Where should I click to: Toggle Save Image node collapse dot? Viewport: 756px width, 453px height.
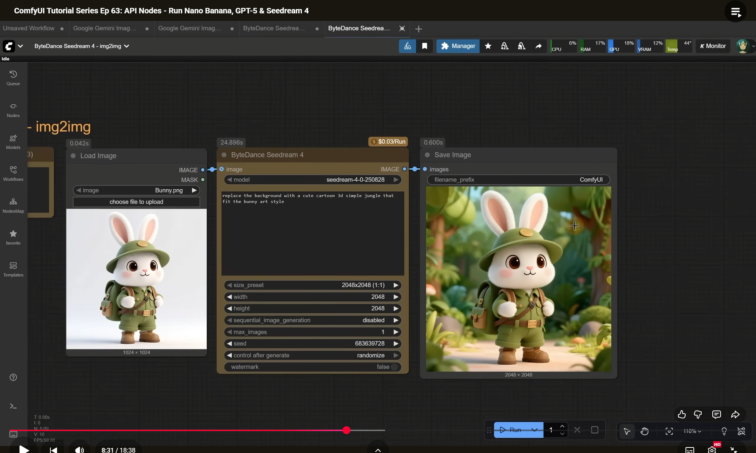pos(427,155)
